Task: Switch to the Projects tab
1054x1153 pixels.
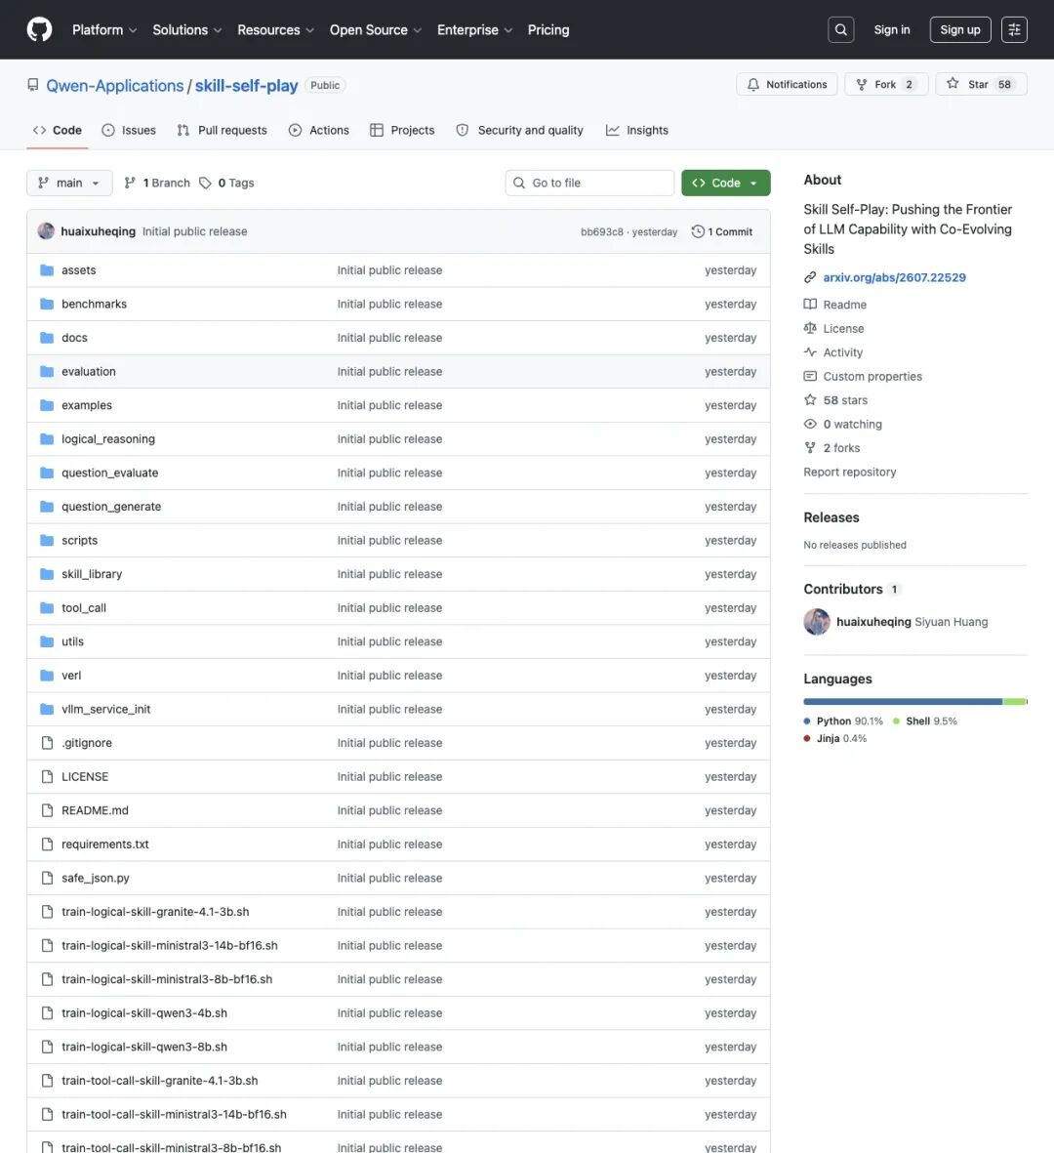Action: pyautogui.click(x=403, y=130)
